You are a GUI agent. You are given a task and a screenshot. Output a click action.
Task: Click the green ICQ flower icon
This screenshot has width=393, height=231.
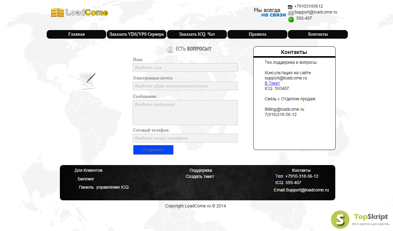pyautogui.click(x=291, y=20)
